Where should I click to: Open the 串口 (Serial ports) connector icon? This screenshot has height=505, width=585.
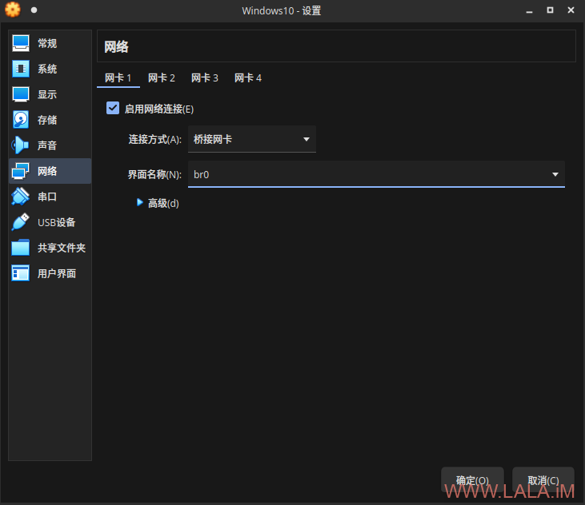click(21, 197)
